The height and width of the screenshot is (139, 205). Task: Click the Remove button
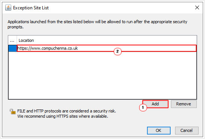coord(184,104)
